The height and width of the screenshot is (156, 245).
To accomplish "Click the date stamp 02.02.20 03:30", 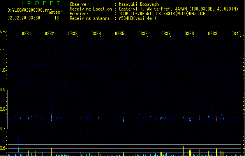I will [x=24, y=18].
